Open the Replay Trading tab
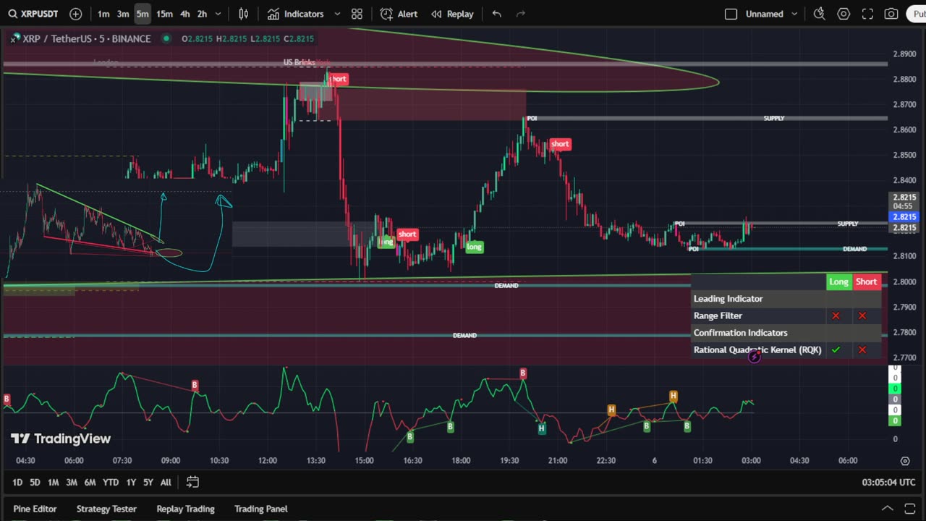Screen dimensions: 926x521 [x=185, y=509]
